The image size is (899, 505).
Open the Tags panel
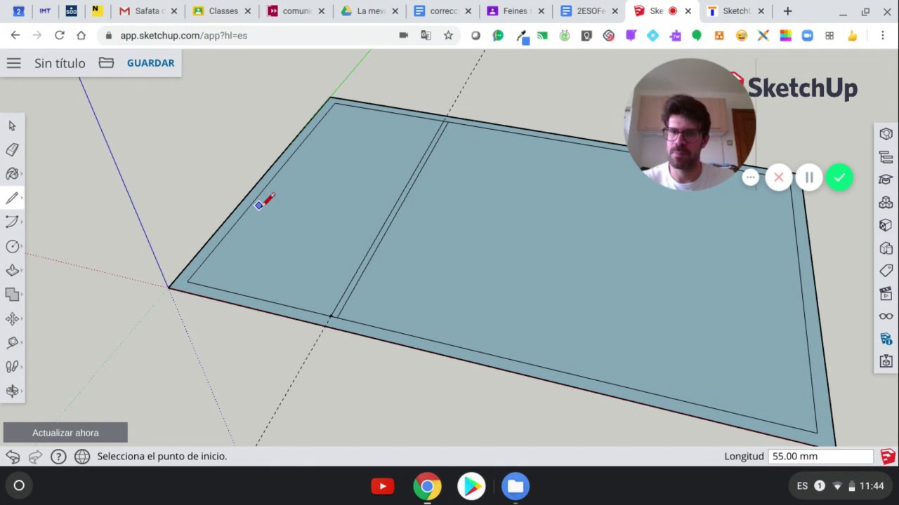[886, 271]
